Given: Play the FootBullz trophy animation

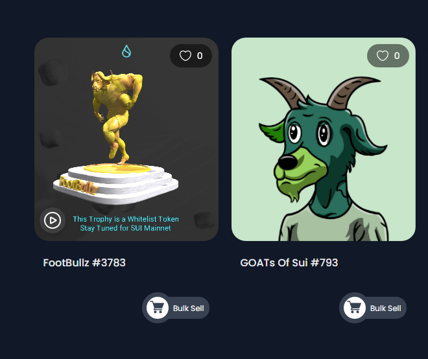Looking at the screenshot, I should [x=53, y=220].
